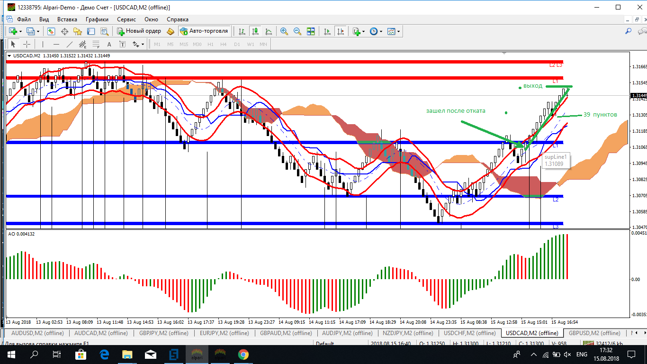Expand the New Chart dropdown arrow
Viewport: 647px width, 364px height.
(20, 32)
